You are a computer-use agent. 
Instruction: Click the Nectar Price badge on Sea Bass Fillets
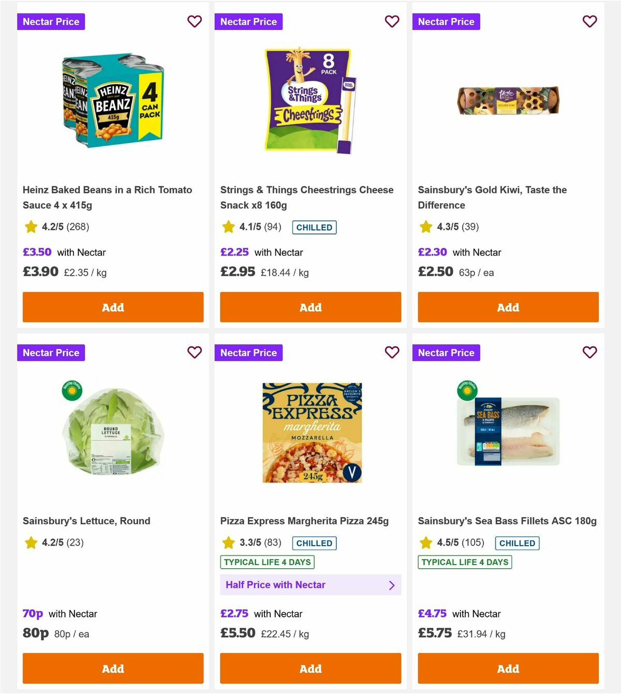[x=446, y=352]
